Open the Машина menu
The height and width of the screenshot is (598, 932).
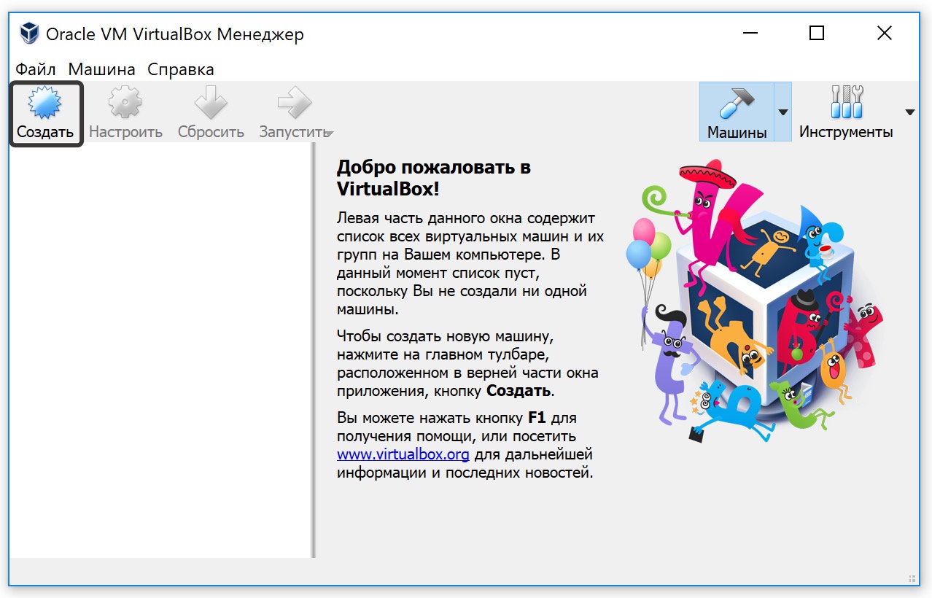[x=102, y=69]
